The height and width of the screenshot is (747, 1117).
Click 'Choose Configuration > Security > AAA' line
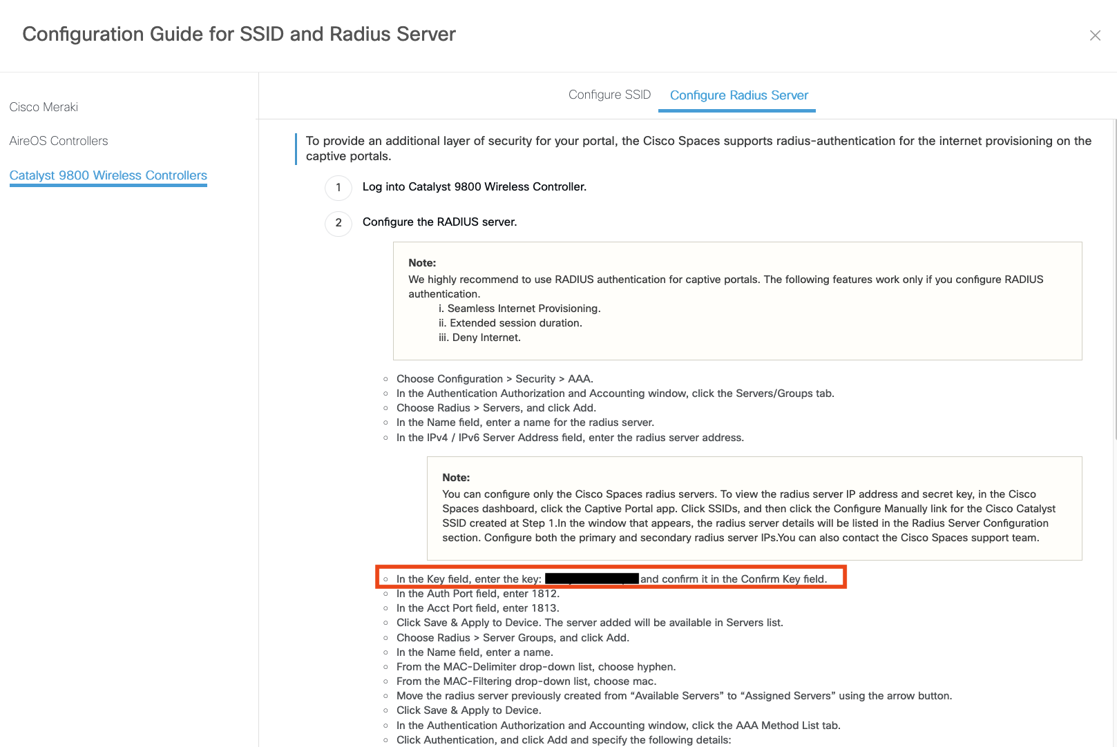pyautogui.click(x=495, y=379)
